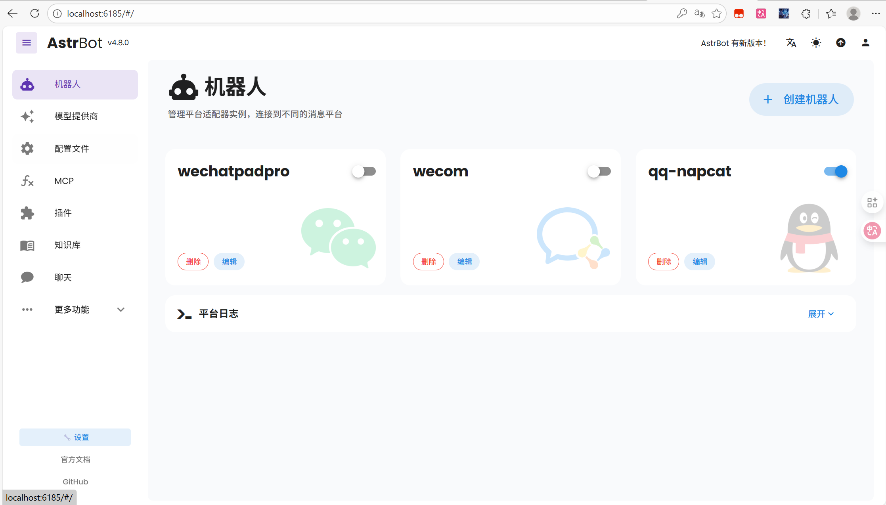This screenshot has width=886, height=505.
Task: Click the v4.8.0 version label
Action: pyautogui.click(x=118, y=43)
